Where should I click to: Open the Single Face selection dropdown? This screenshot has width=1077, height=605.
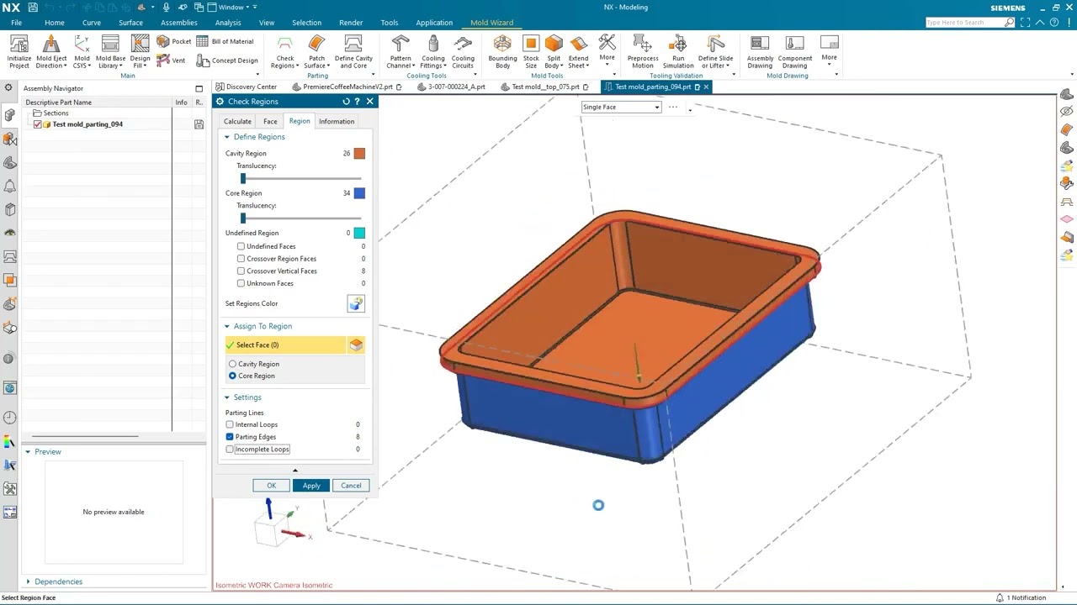coord(621,107)
